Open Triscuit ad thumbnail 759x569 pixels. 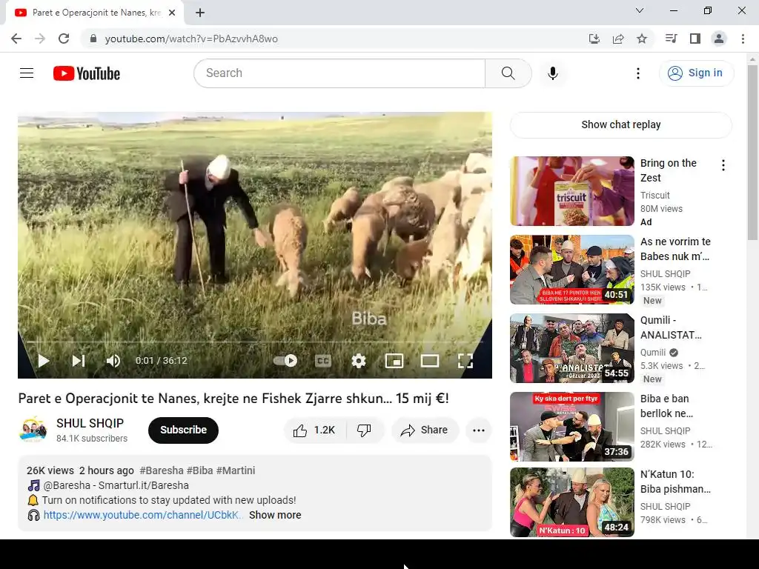click(571, 191)
